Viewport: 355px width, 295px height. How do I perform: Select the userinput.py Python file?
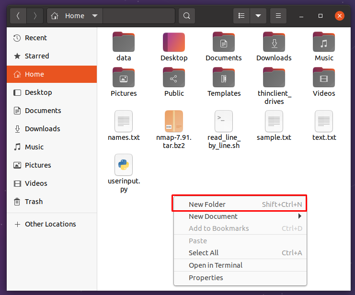[x=124, y=173]
